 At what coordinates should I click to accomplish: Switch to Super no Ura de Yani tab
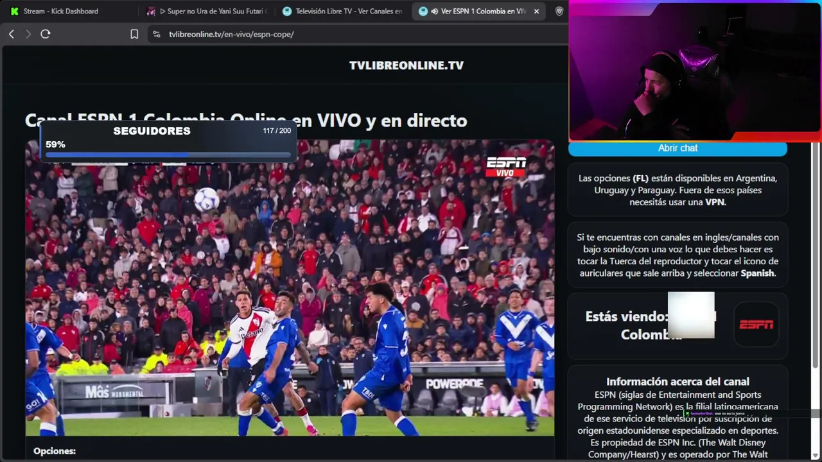[x=207, y=11]
